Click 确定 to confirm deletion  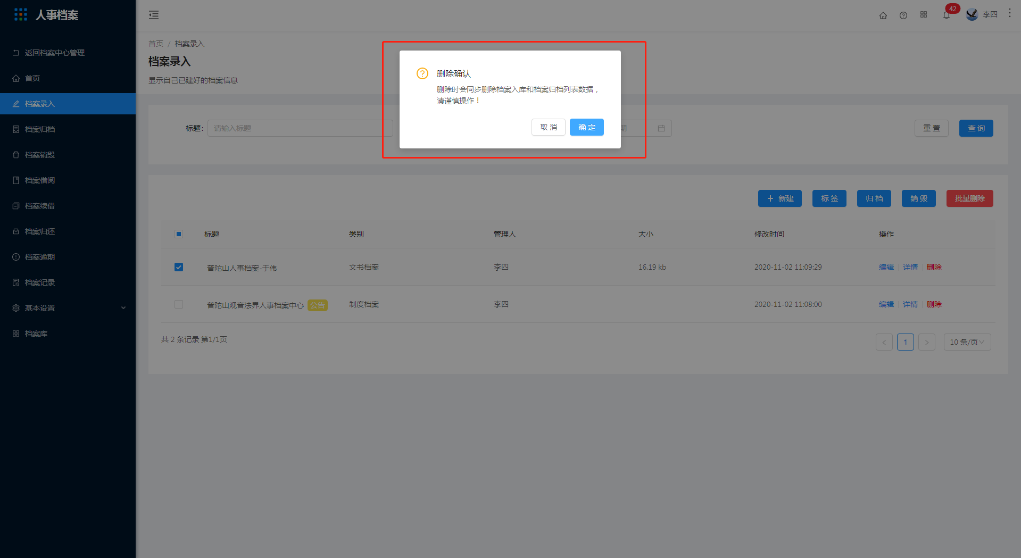[587, 127]
